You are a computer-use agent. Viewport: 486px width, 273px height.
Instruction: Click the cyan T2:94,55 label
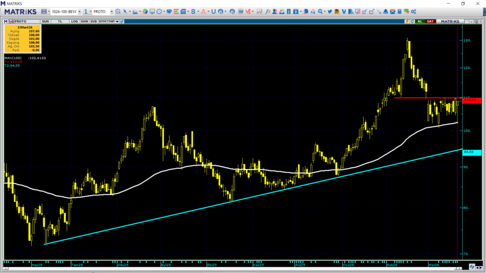[x=12, y=65]
